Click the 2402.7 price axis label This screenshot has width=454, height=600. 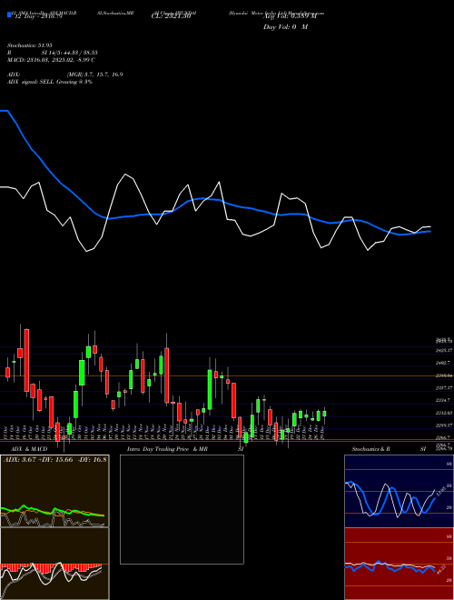click(443, 363)
